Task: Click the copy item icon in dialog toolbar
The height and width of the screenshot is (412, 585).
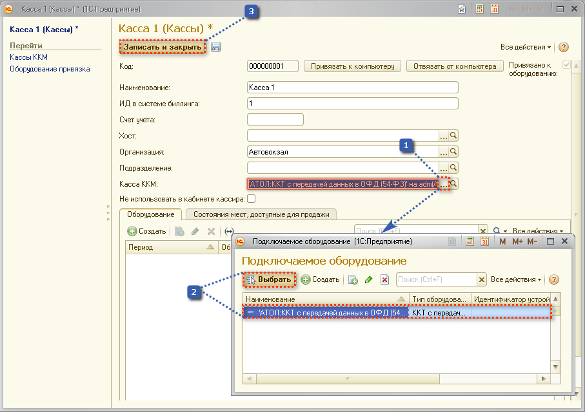Action: tap(353, 279)
